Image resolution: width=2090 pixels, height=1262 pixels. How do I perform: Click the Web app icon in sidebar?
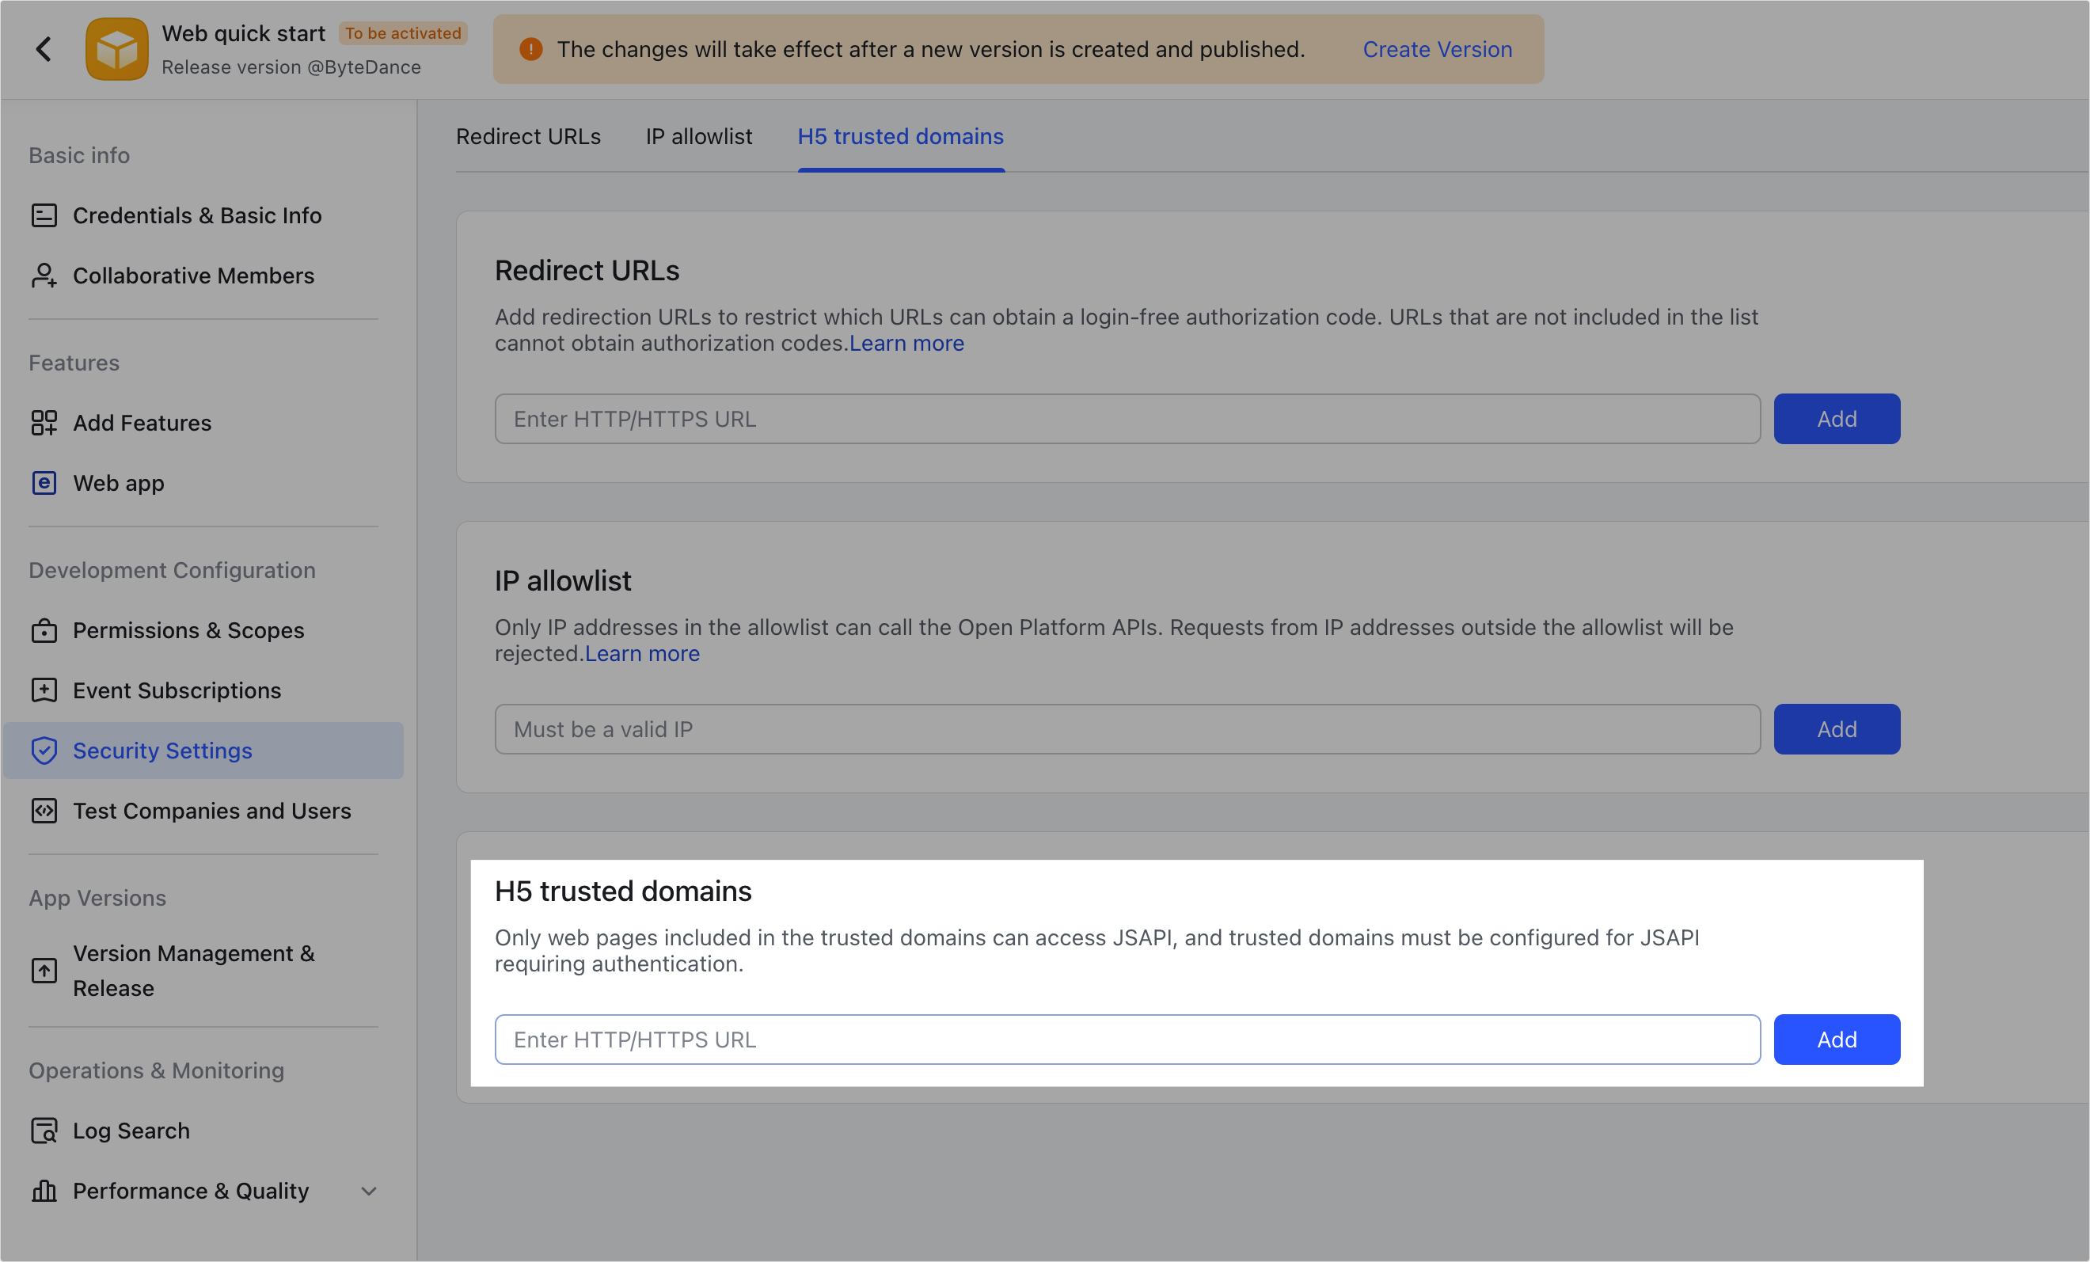pyautogui.click(x=44, y=483)
